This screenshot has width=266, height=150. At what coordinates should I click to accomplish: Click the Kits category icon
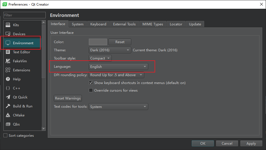click(x=8, y=25)
